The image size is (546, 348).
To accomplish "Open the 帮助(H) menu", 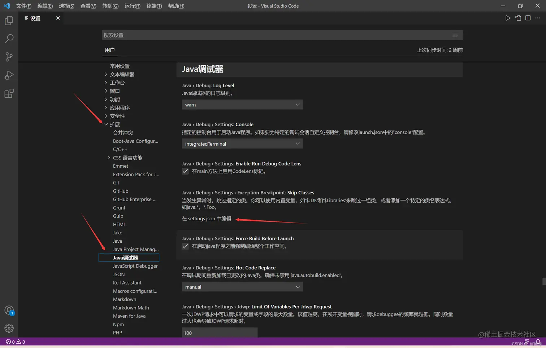I will coord(176,6).
